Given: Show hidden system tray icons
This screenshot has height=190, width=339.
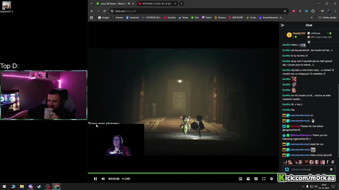Looking at the screenshot, I should (303, 187).
